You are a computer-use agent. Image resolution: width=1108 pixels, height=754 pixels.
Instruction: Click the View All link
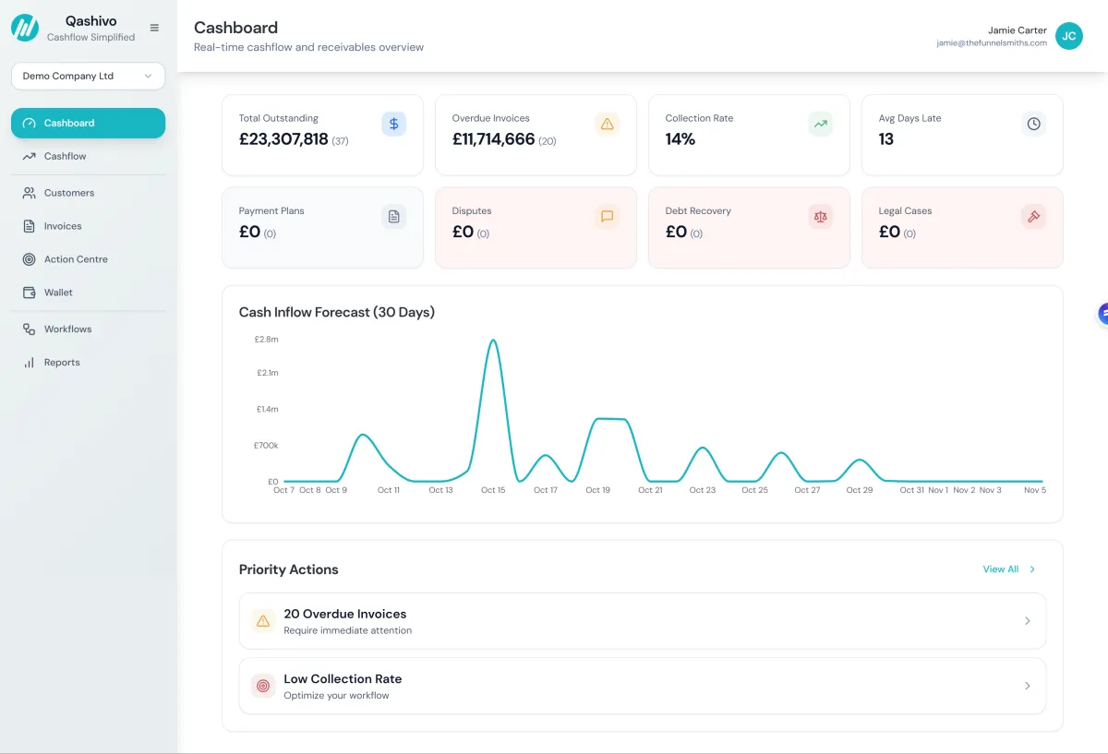pos(1001,569)
